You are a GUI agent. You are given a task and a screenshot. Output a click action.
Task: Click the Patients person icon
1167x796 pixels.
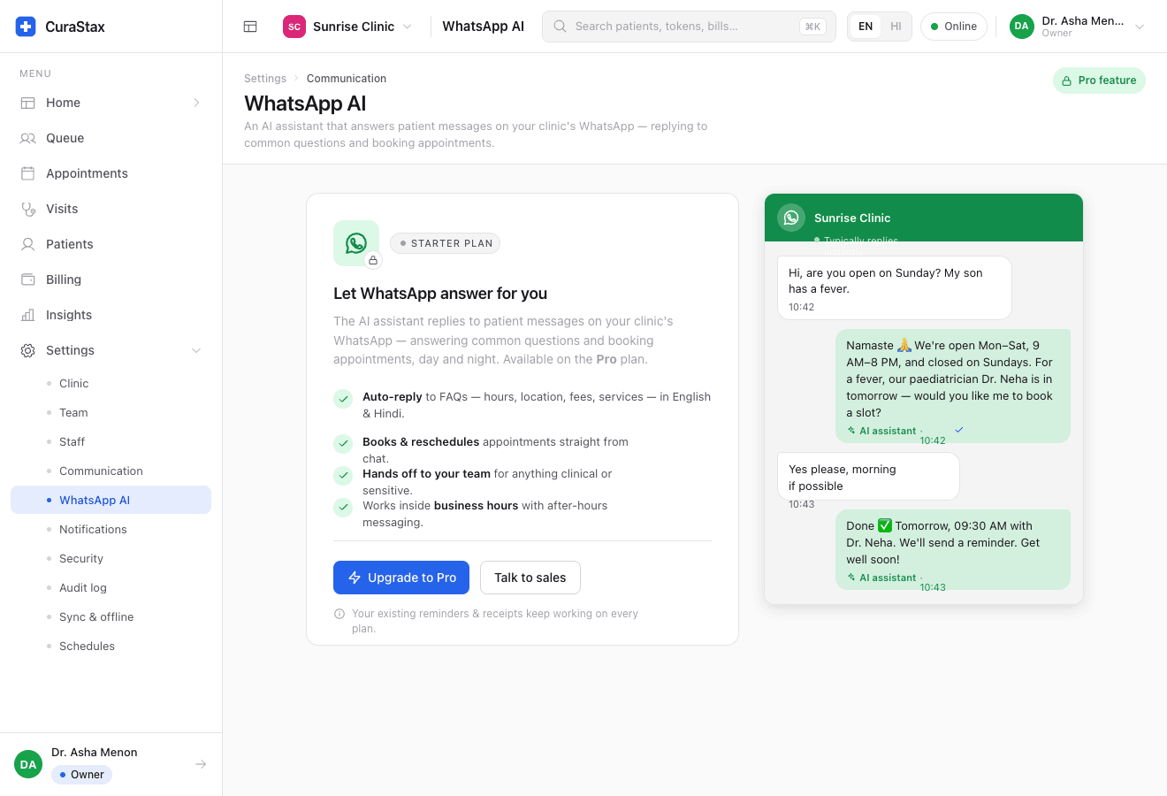(28, 244)
